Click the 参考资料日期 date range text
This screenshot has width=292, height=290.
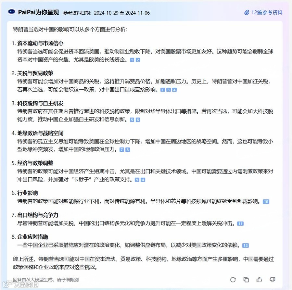point(107,13)
